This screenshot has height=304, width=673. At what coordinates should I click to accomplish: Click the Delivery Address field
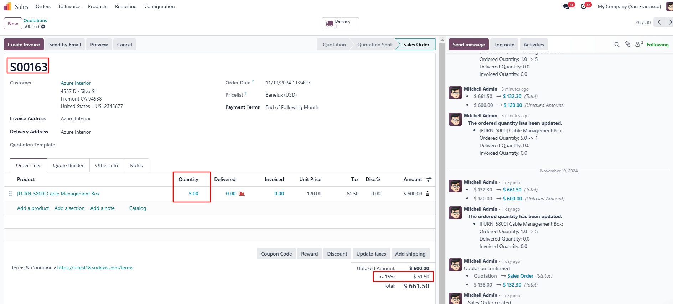coord(76,132)
